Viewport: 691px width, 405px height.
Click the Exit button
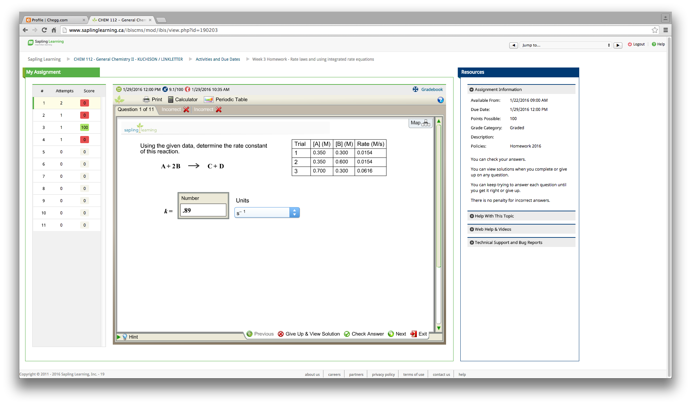[419, 334]
